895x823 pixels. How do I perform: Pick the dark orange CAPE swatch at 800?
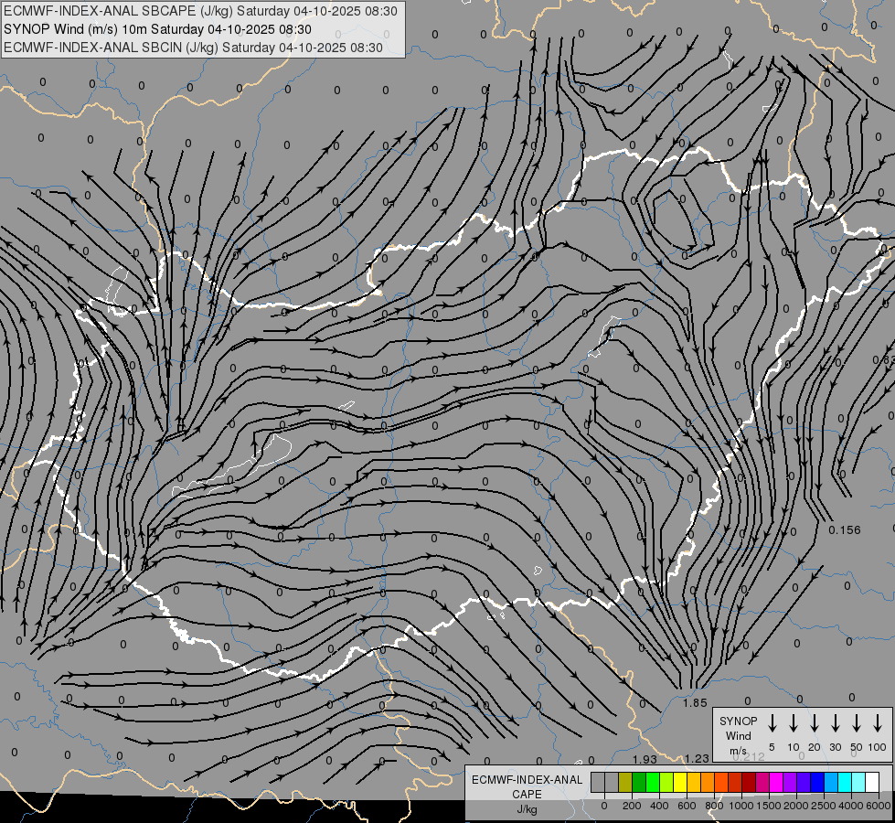(x=721, y=782)
